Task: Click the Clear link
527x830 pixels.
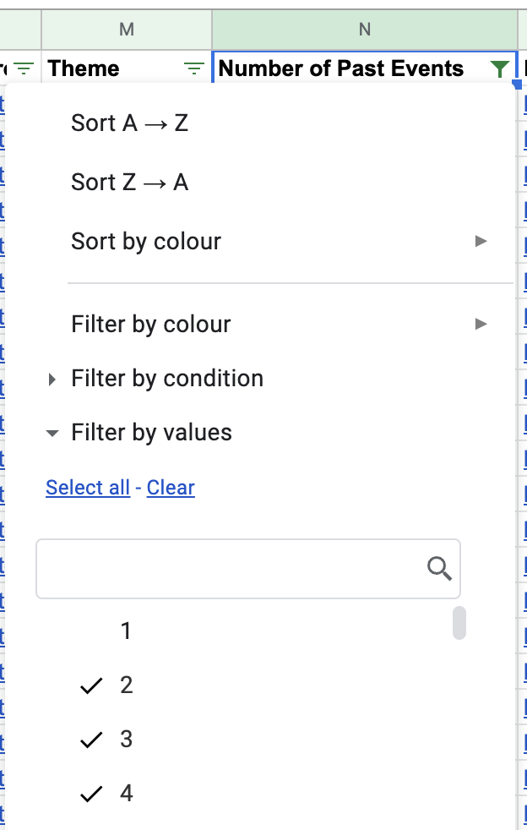Action: coord(171,488)
